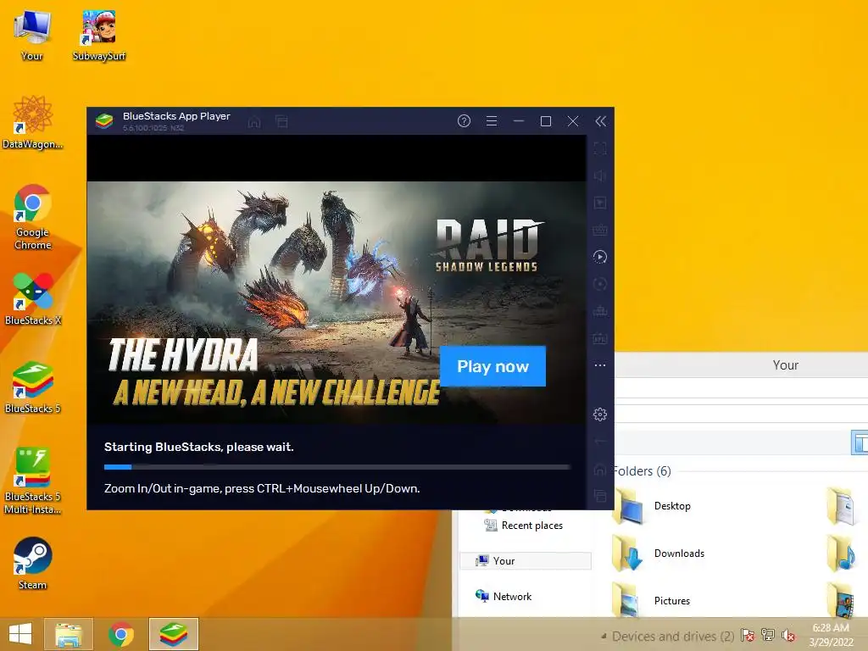This screenshot has height=651, width=868.
Task: Click the RAID Shadow Legends banner image
Action: point(337,303)
